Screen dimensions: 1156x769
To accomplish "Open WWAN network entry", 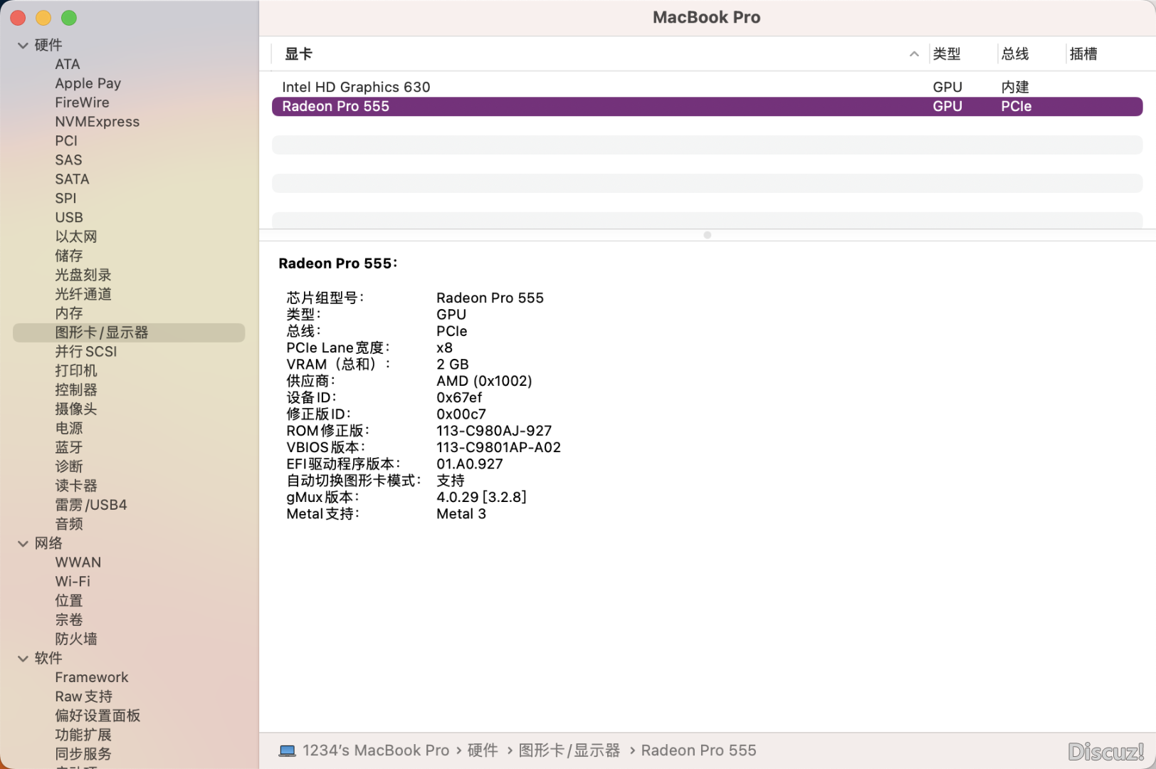I will (x=78, y=563).
